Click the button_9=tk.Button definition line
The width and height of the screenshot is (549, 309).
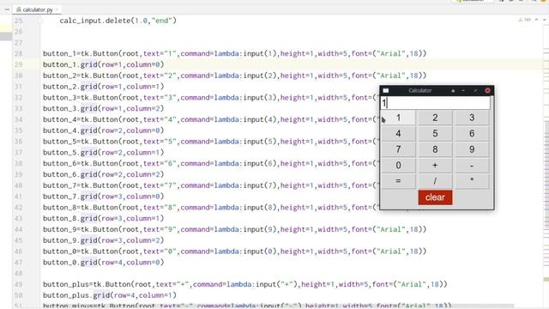(x=234, y=229)
